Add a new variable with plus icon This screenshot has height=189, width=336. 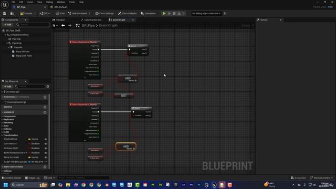coord(45,112)
